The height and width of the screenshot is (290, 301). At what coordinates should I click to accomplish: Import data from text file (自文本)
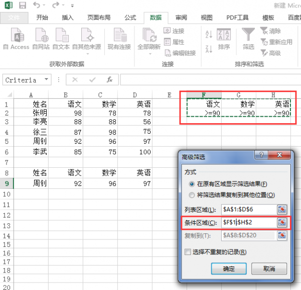pos(61,39)
